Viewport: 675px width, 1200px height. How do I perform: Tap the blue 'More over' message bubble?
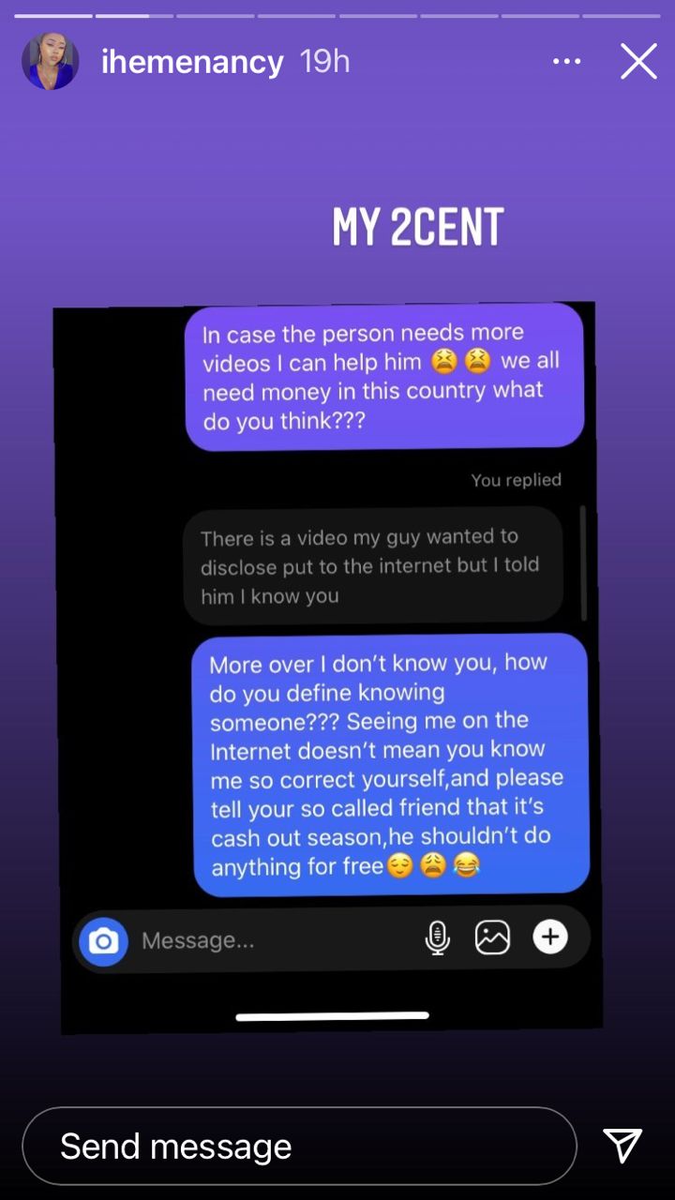tap(391, 764)
